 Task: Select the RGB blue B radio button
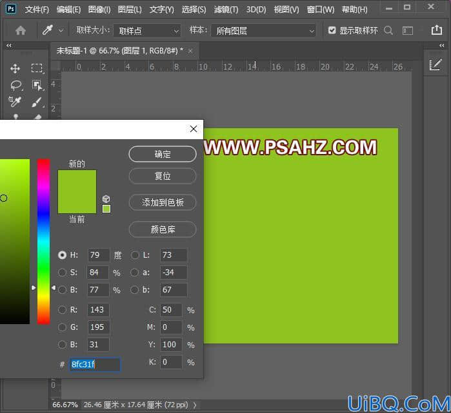click(x=62, y=344)
